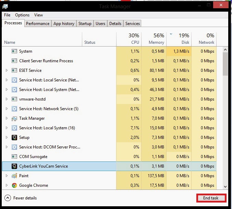
Task: Expand the ESET Service group
Action: point(7,70)
